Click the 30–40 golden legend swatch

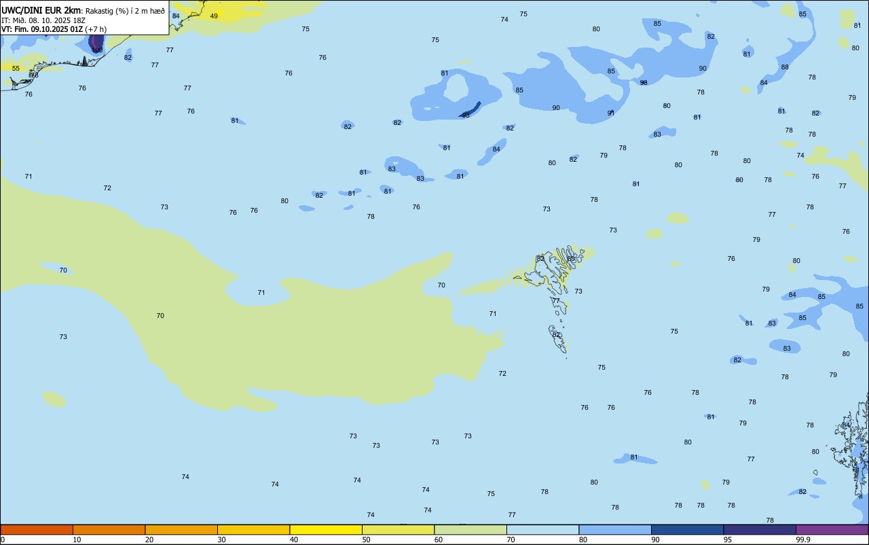[x=253, y=529]
